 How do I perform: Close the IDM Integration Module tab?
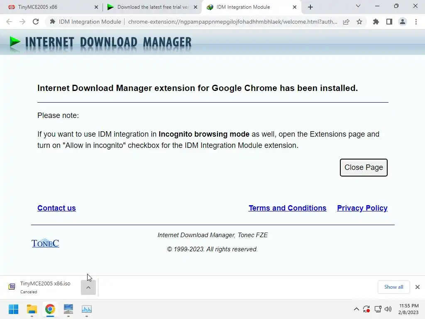(295, 7)
